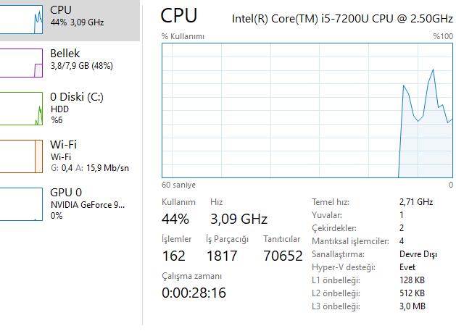The image size is (456, 331).
Task: Click the Çalışma zamanı uptime 0:00:28:16
Action: (194, 293)
